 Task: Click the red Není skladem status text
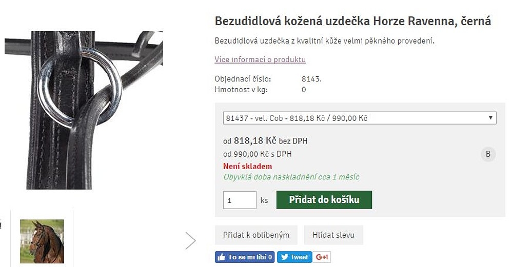click(x=247, y=167)
